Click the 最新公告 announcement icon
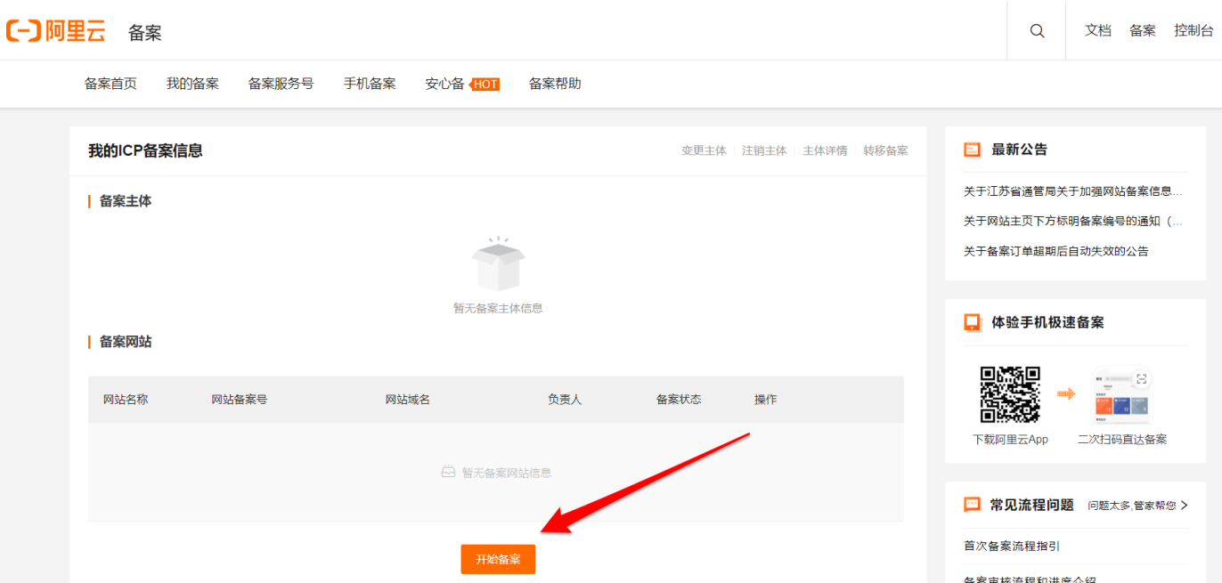Screen dimensions: 1222x583 [x=972, y=150]
